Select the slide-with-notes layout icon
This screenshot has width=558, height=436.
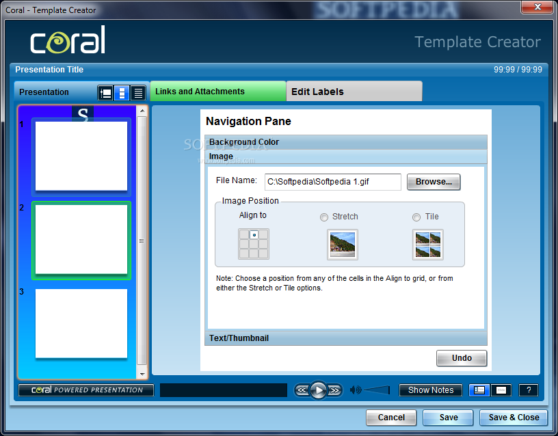(479, 390)
